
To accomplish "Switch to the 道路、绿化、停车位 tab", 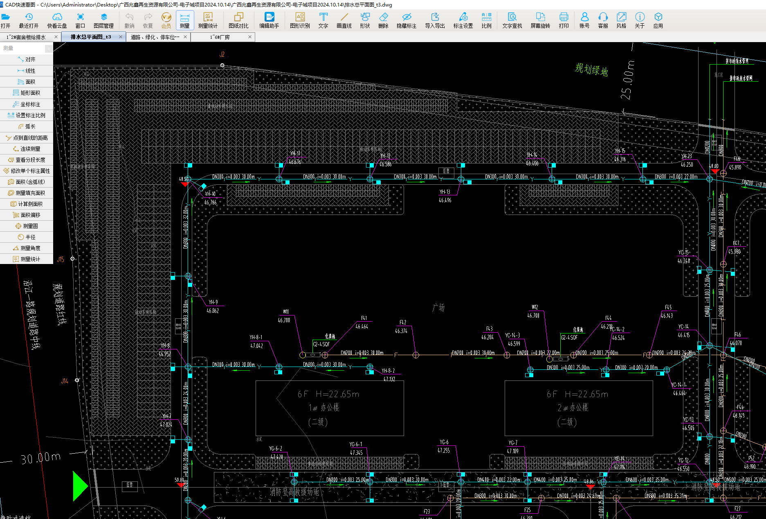I will (155, 37).
